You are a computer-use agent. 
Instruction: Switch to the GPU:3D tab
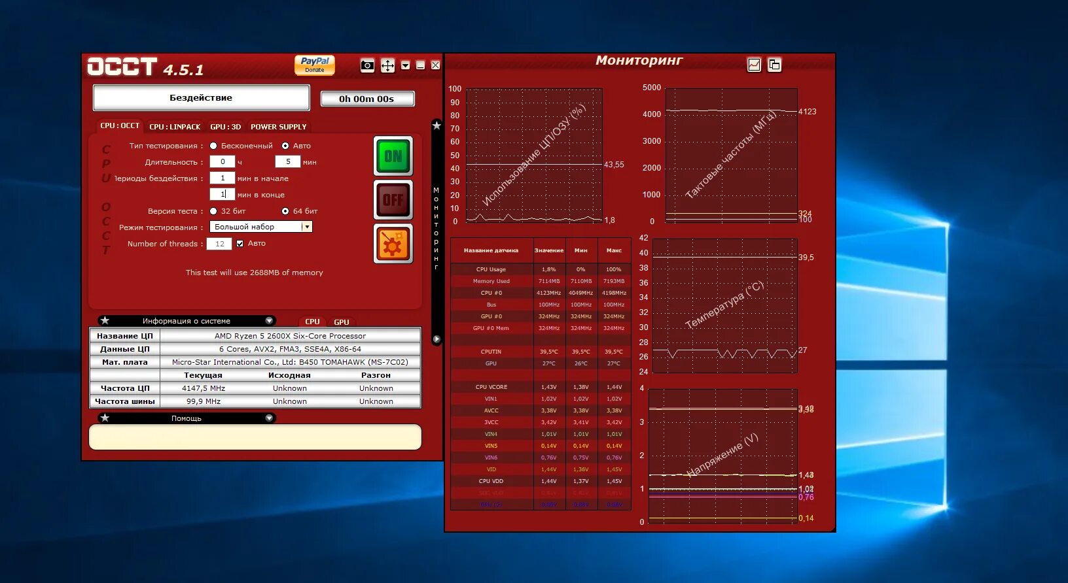coord(226,127)
